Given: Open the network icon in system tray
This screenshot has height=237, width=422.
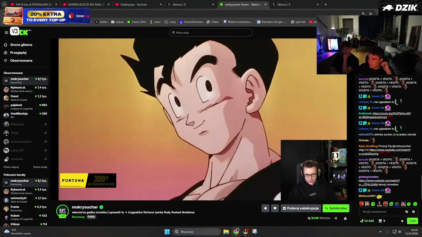Looking at the screenshot, I should (394, 232).
